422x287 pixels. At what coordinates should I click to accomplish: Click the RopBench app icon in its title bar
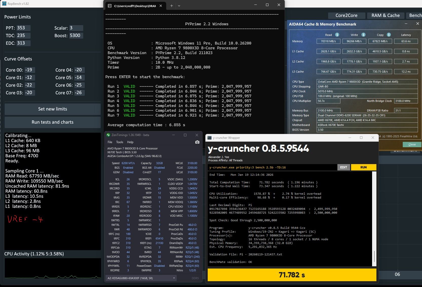[4, 4]
